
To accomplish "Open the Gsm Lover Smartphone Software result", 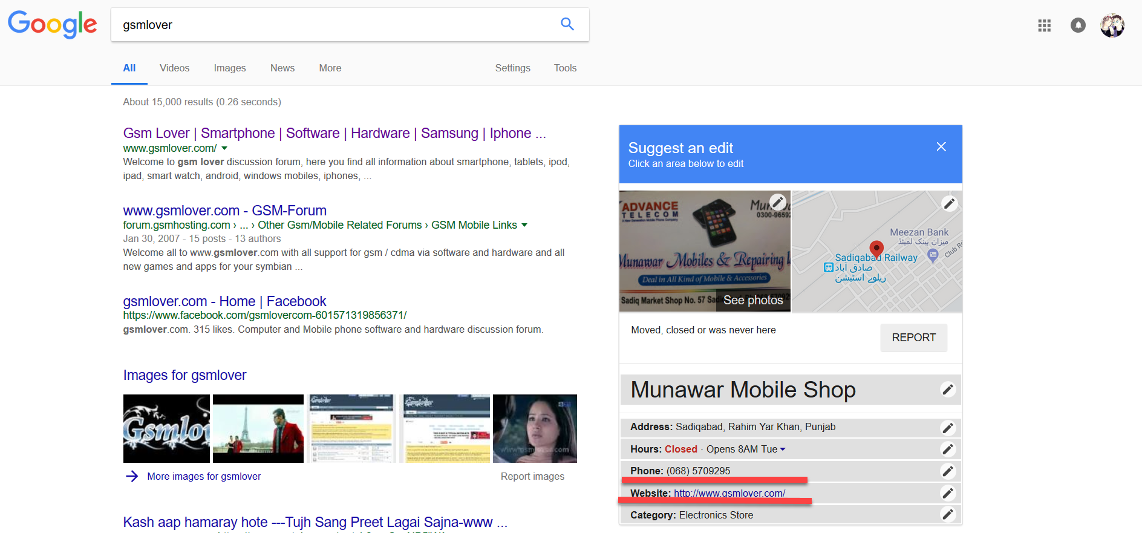I will tap(334, 133).
